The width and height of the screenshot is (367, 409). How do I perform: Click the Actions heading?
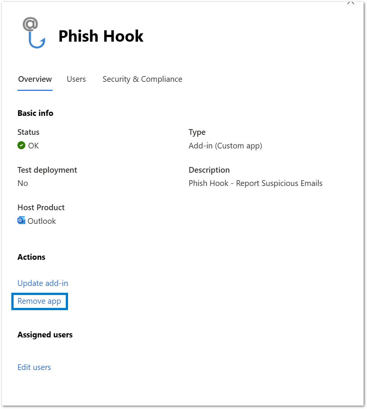coord(31,257)
